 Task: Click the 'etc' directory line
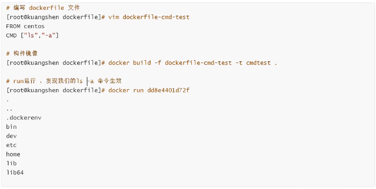pyautogui.click(x=11, y=145)
